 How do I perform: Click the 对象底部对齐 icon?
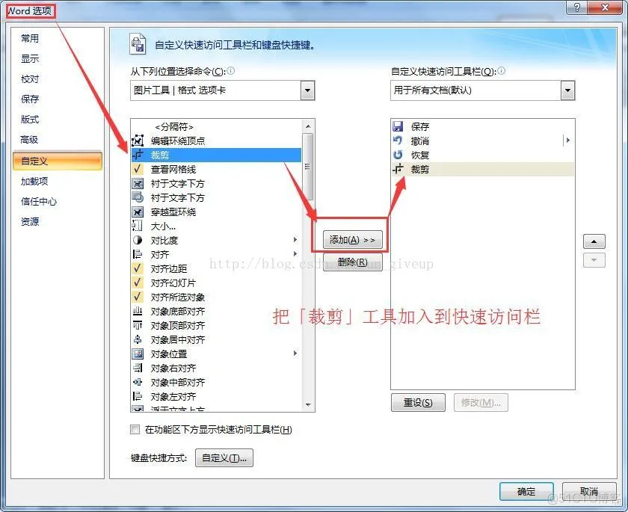click(x=138, y=312)
